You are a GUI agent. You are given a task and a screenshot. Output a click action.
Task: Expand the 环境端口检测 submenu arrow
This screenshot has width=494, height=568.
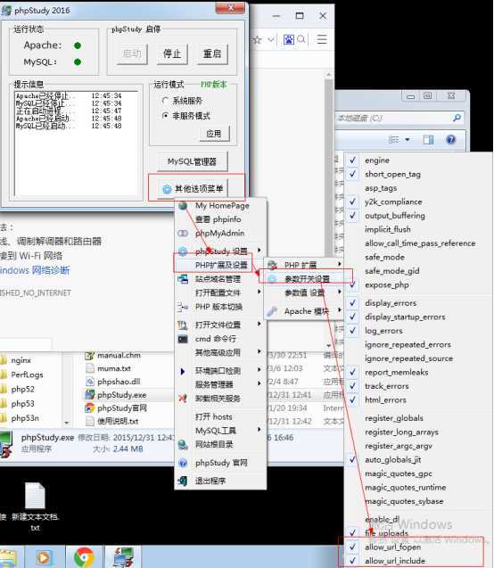coord(259,370)
